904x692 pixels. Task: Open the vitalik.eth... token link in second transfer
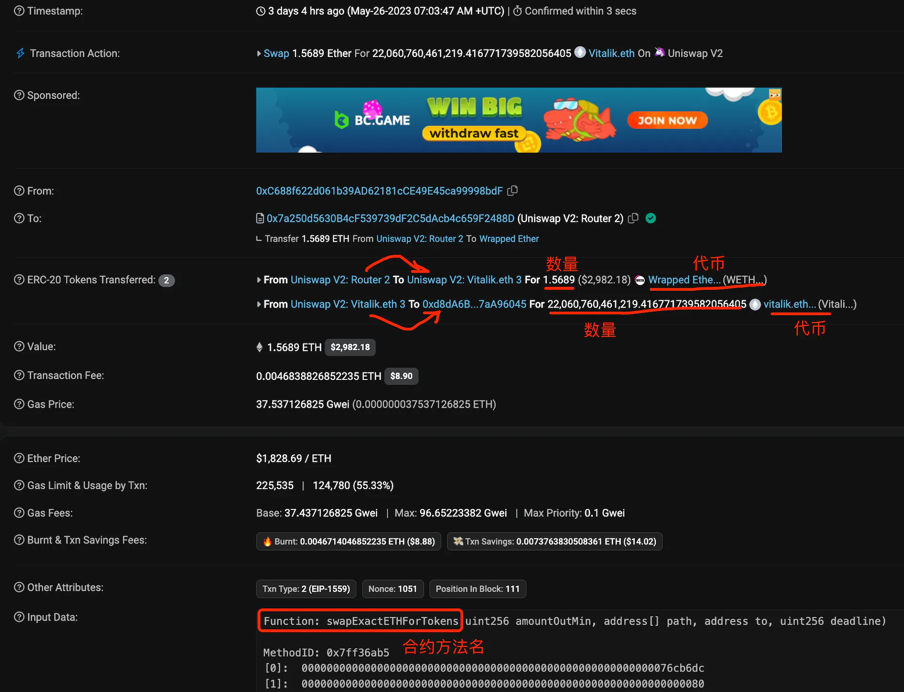tap(790, 305)
